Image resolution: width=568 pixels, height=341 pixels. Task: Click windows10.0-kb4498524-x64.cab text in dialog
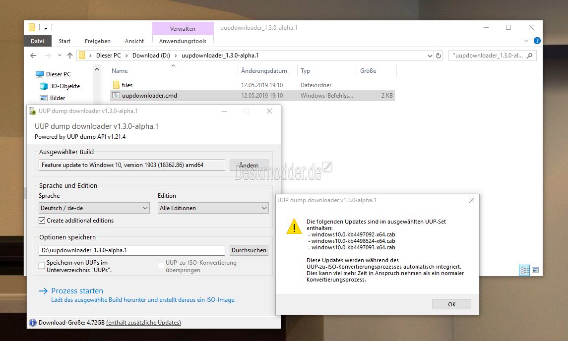[x=353, y=241]
